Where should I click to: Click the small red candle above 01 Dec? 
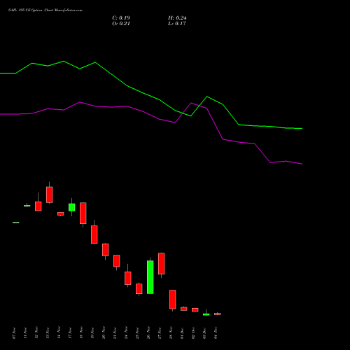pos(184,309)
